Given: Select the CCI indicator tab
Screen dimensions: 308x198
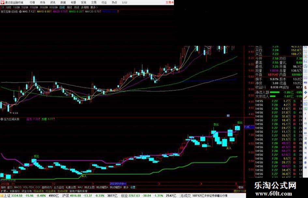Looking at the screenshot, I should pos(38,187).
